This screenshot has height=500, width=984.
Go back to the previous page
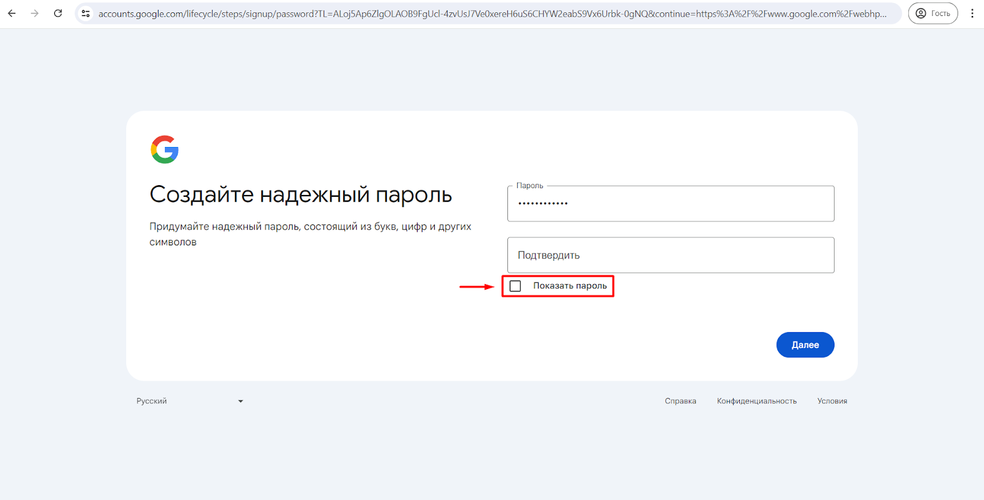point(12,13)
